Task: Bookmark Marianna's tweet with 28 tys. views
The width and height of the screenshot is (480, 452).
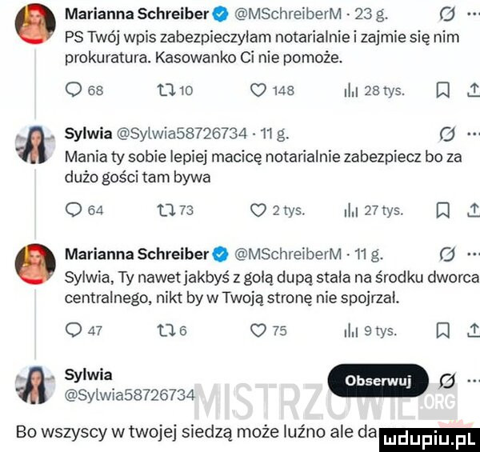Action: 445,90
